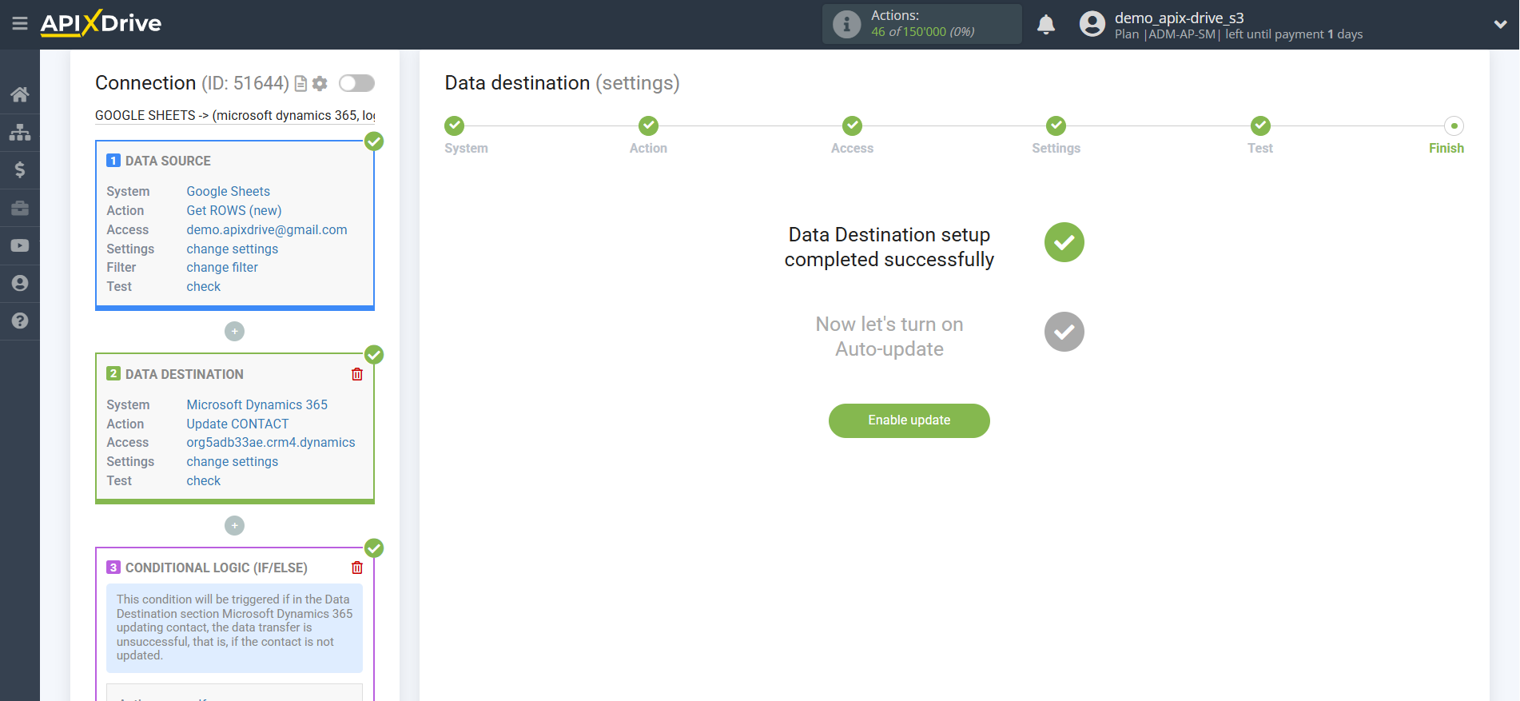Go to the Access step
This screenshot has height=701, width=1520.
(852, 125)
